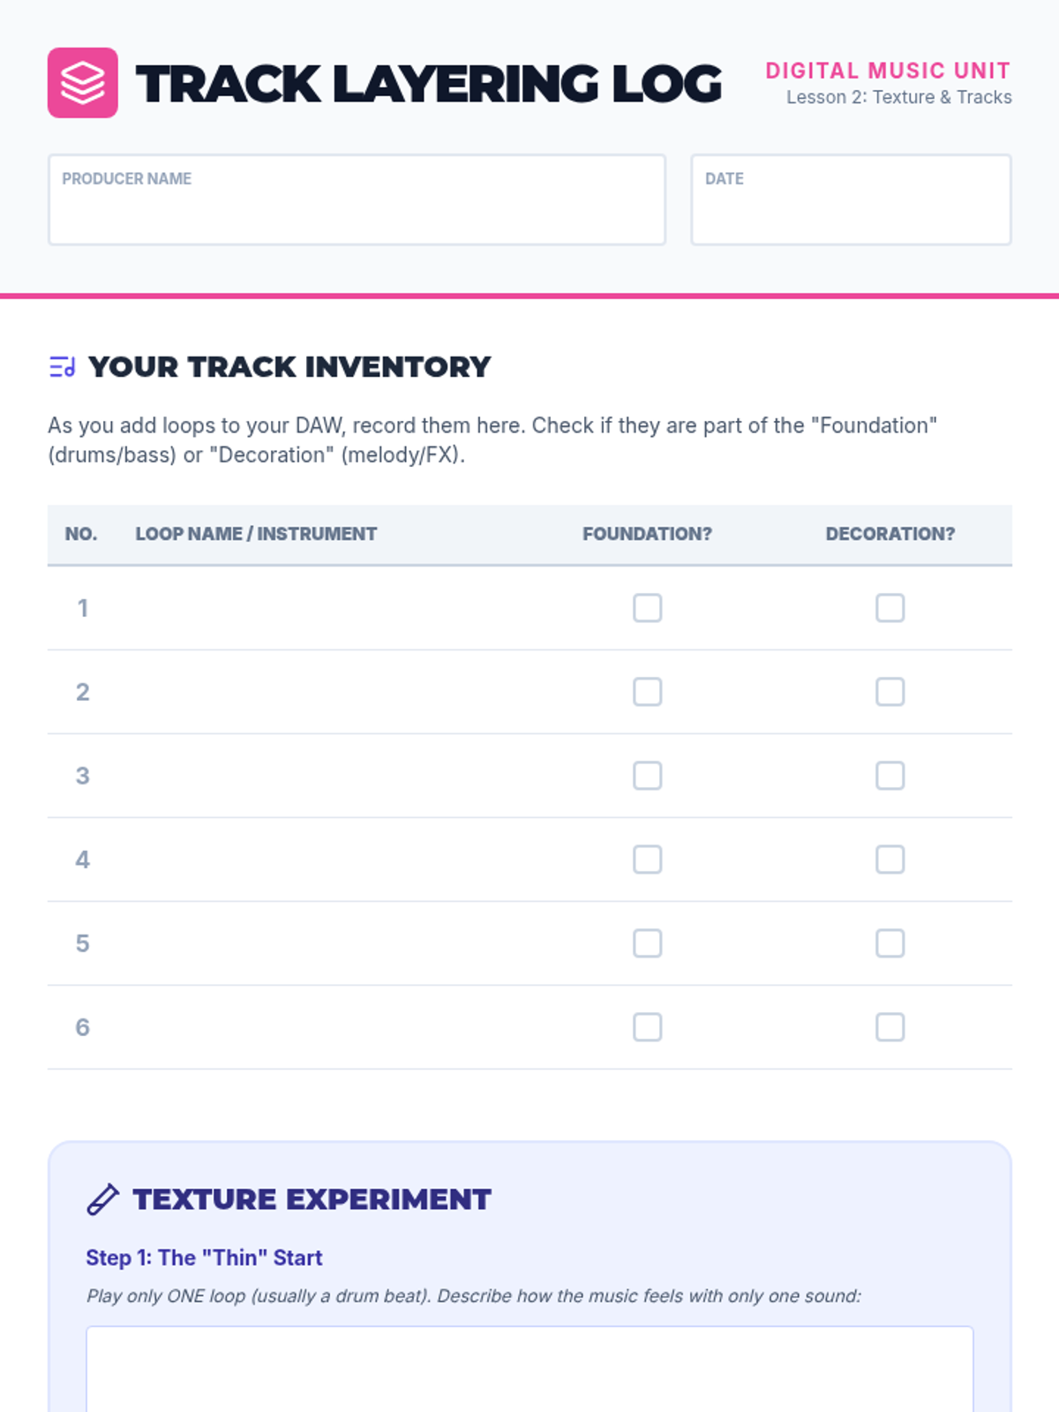Enable Foundation checkbox for loop 4
Image resolution: width=1059 pixels, height=1412 pixels.
coord(647,860)
